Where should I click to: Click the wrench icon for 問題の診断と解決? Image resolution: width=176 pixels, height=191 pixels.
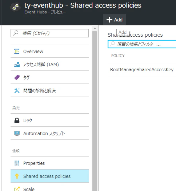click(x=17, y=90)
